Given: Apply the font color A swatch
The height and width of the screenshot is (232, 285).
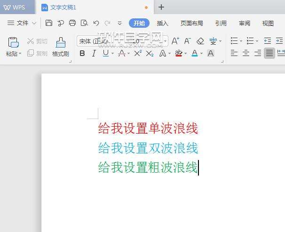Looking at the screenshot, I should point(195,53).
